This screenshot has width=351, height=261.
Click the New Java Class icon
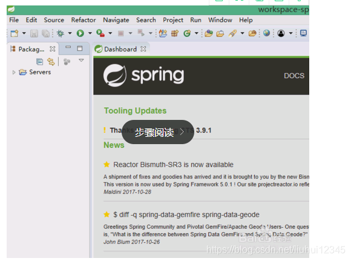click(187, 33)
